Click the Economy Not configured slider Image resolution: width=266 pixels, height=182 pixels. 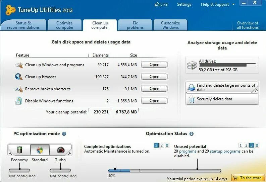(x=19, y=170)
